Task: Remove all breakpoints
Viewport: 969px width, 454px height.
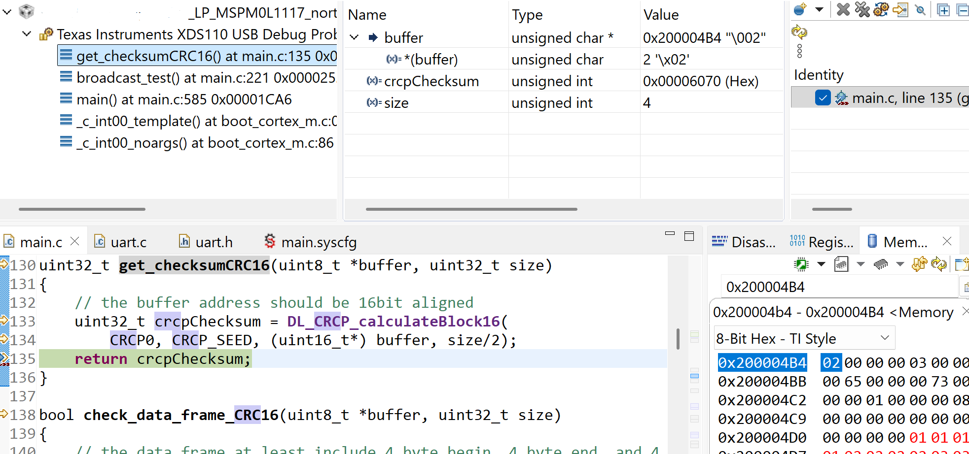Action: 862,9
